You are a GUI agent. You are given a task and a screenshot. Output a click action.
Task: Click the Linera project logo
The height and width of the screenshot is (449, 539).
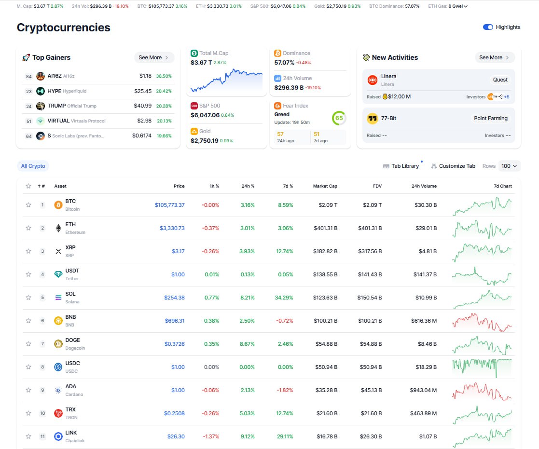click(372, 80)
